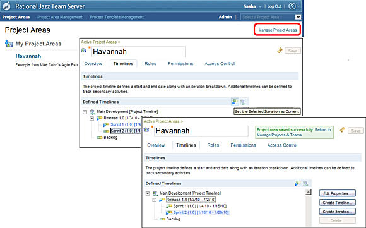Open the Select a Project Area dropdown
The width and height of the screenshot is (366, 228).
tap(298, 17)
